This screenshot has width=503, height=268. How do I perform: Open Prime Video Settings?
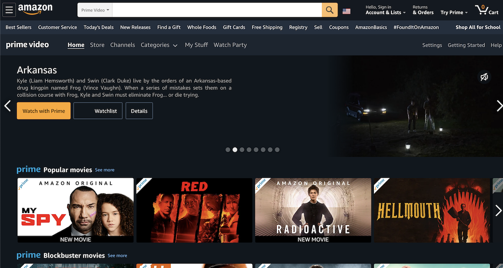tap(432, 45)
